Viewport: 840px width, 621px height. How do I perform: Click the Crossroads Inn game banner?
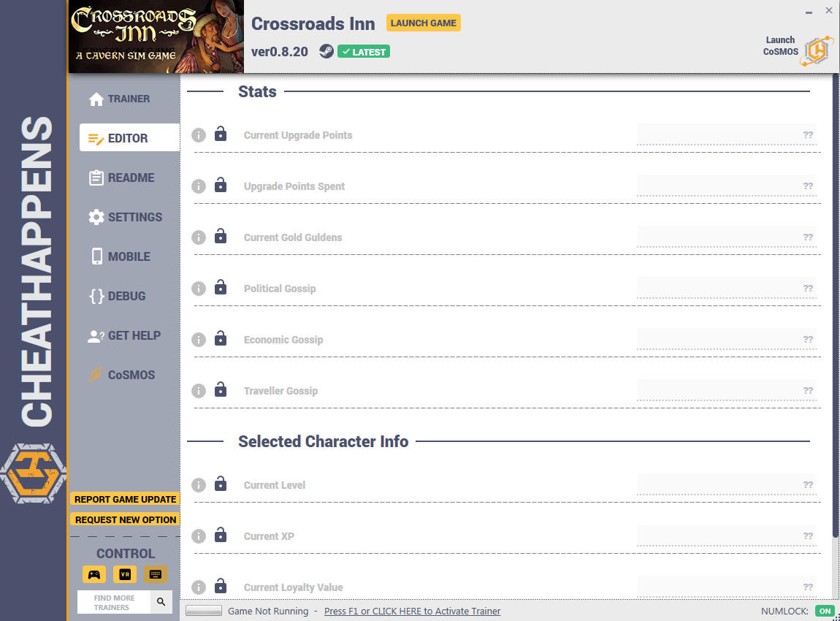[156, 37]
